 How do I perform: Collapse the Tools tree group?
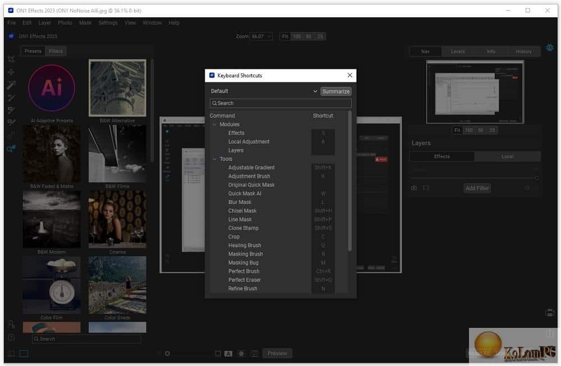pos(215,159)
